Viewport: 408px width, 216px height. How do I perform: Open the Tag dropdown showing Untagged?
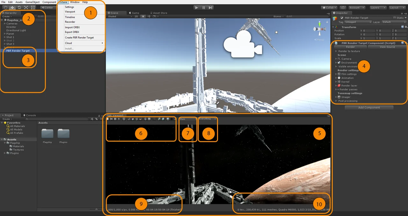(x=358, y=22)
